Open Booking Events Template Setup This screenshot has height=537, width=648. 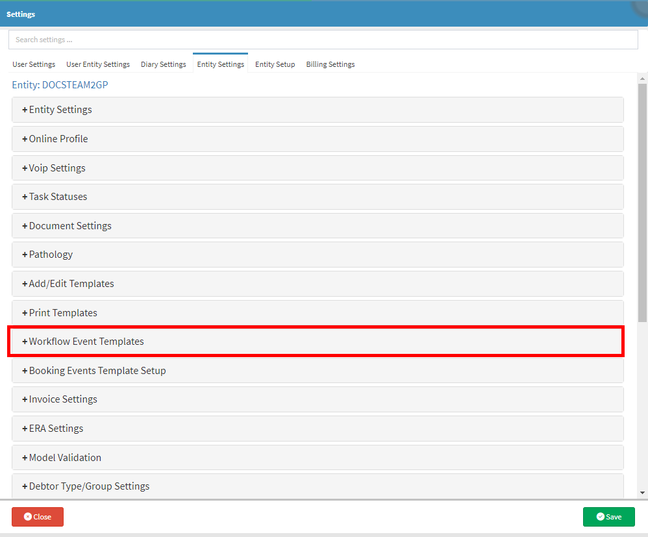(97, 371)
